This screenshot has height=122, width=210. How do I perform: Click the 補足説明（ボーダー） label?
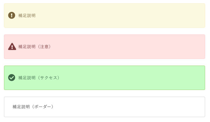tap(33, 107)
